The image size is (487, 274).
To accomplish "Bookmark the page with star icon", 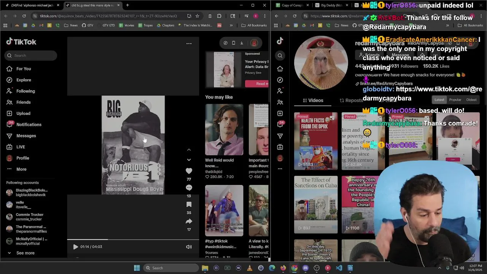I will pyautogui.click(x=197, y=16).
